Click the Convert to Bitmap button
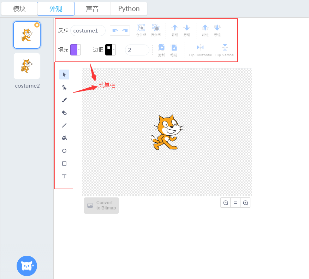 (101, 205)
